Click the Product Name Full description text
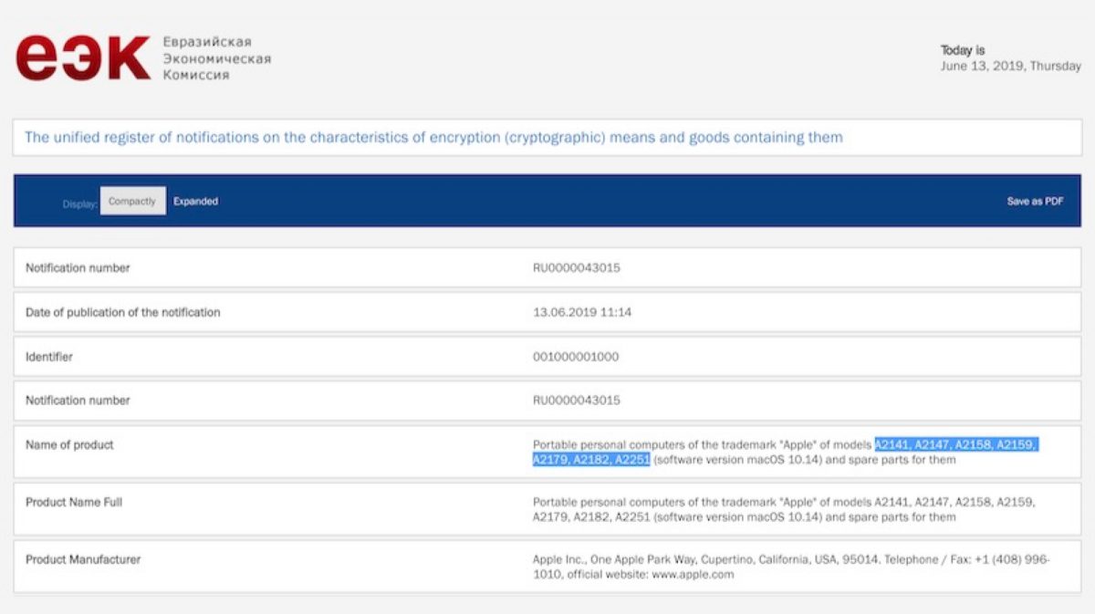Viewport: 1095px width, 614px height. click(783, 510)
